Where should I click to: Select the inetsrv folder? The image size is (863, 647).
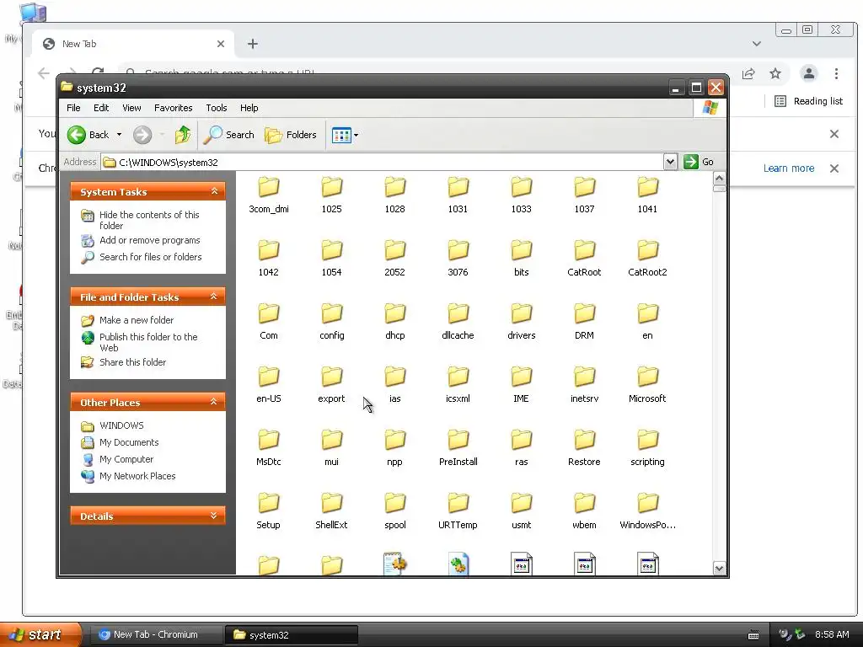pyautogui.click(x=585, y=385)
